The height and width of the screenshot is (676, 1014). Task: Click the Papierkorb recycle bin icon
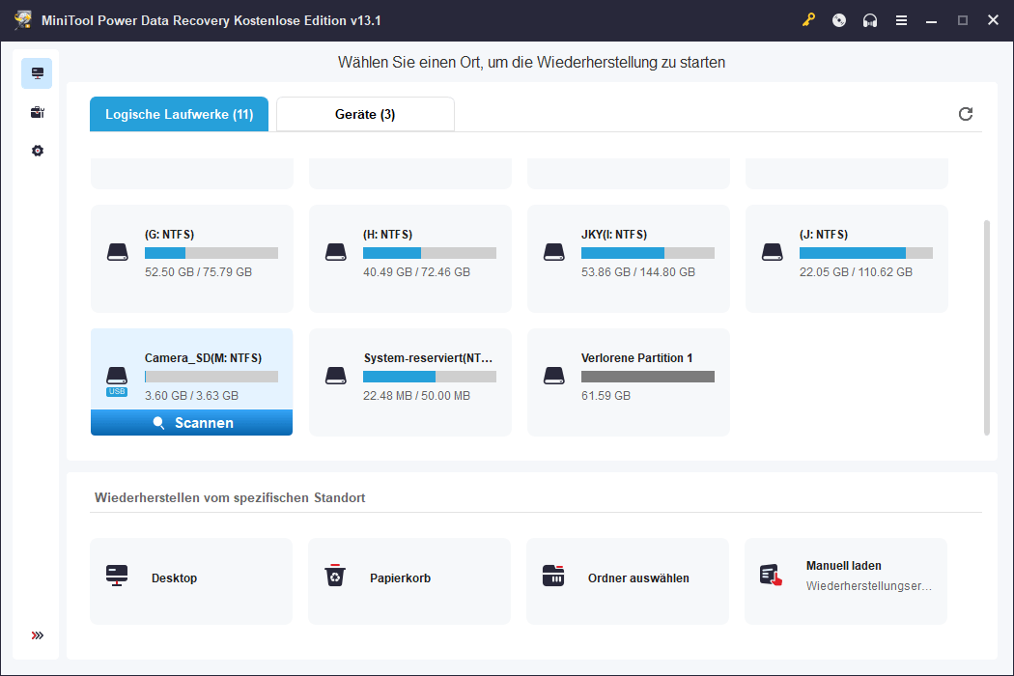click(x=335, y=576)
